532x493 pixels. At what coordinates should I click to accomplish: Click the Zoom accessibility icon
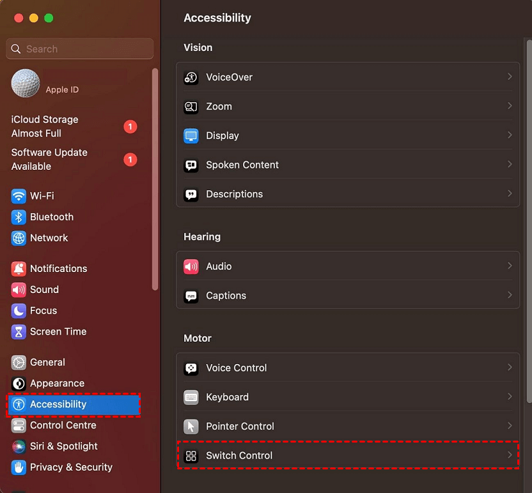pyautogui.click(x=191, y=107)
